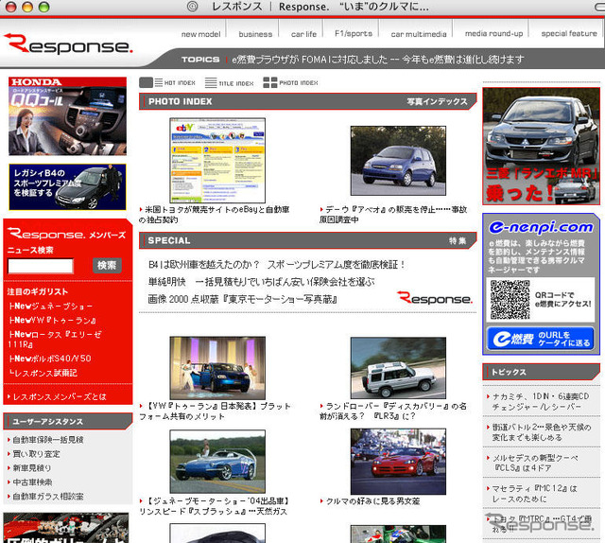Open B4 sports premium special feature

(276, 265)
